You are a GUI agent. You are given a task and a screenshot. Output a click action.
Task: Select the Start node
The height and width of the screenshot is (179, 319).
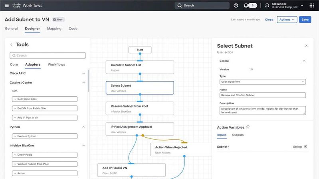[140, 50]
